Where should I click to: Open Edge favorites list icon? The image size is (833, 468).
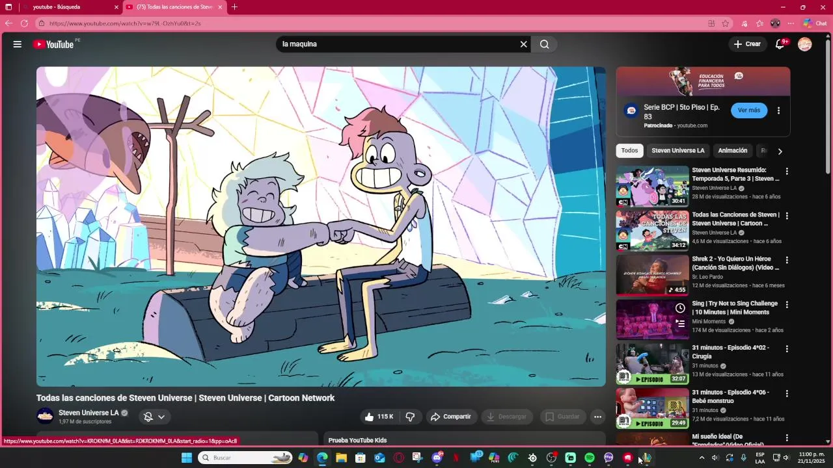[x=759, y=23]
